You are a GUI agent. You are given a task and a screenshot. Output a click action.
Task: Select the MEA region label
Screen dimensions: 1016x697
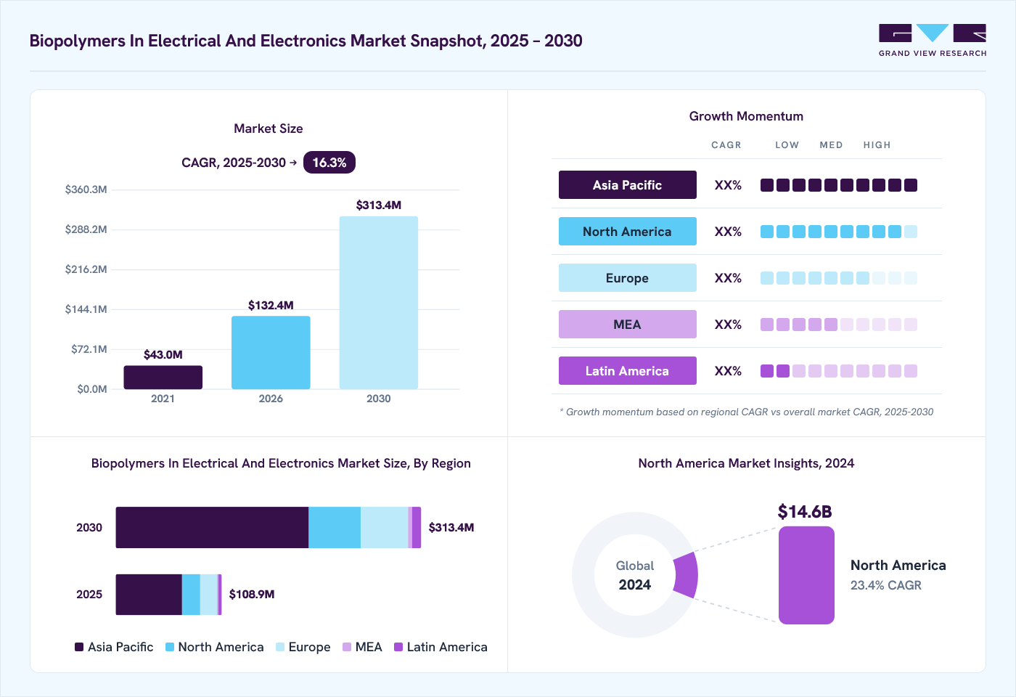point(627,325)
